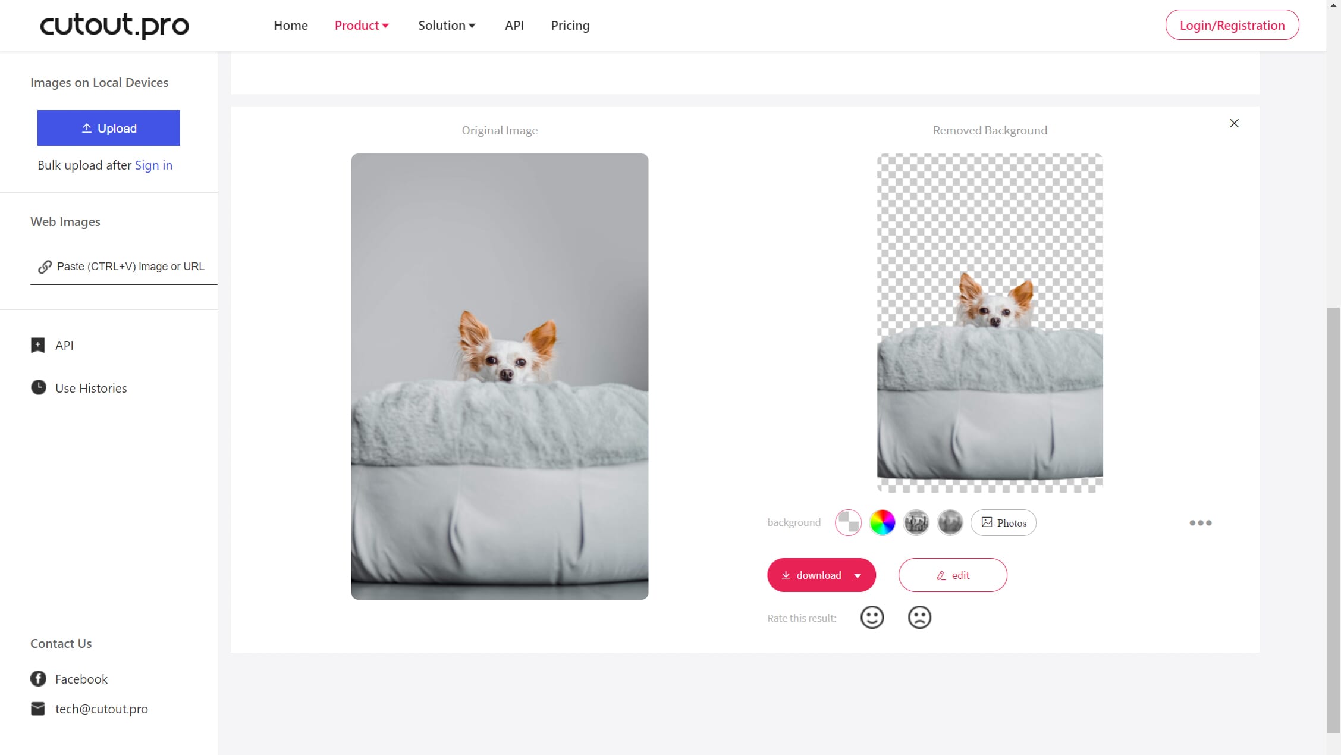Expand the Product dropdown menu
The width and height of the screenshot is (1341, 755).
pos(362,25)
